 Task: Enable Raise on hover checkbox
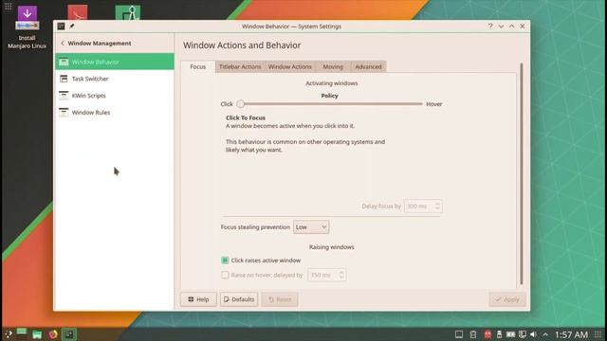point(225,275)
